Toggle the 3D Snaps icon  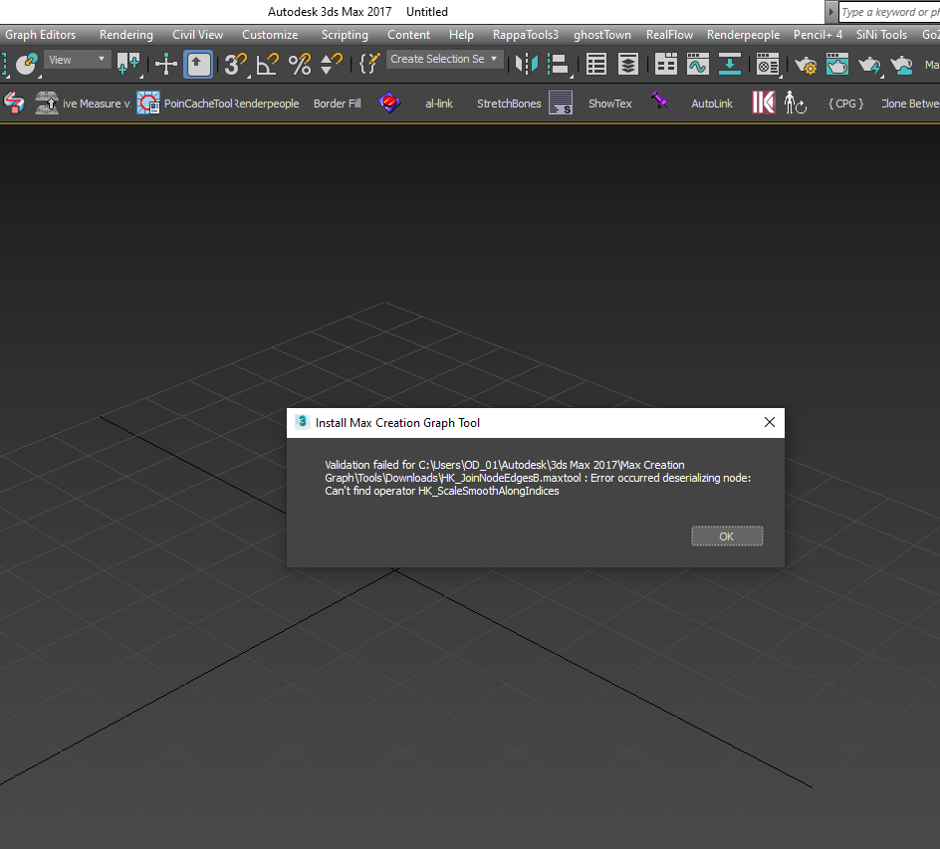tap(235, 64)
